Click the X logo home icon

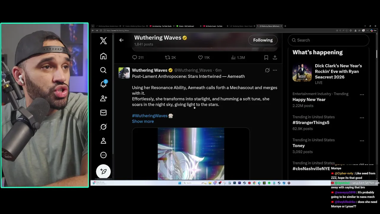[x=103, y=40]
